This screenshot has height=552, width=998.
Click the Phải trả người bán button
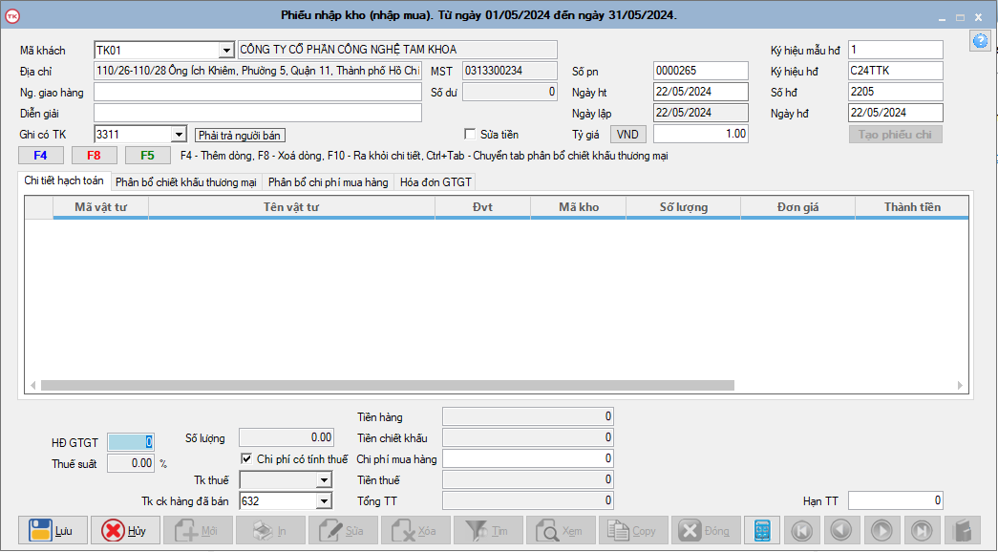tap(240, 135)
